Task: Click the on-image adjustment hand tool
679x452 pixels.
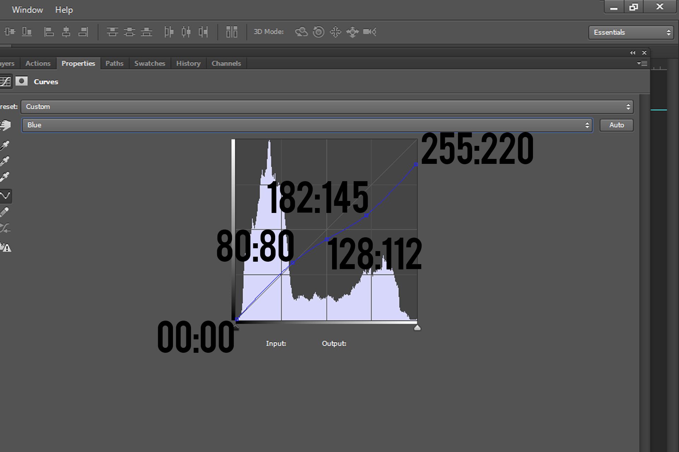Action: [6, 125]
